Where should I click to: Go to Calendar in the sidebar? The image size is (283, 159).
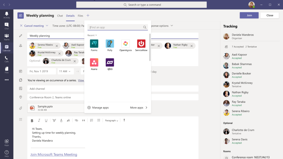pyautogui.click(x=7, y=48)
